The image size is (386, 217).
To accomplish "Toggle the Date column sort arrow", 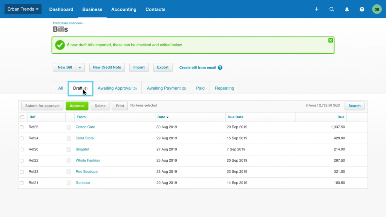I will point(168,117).
